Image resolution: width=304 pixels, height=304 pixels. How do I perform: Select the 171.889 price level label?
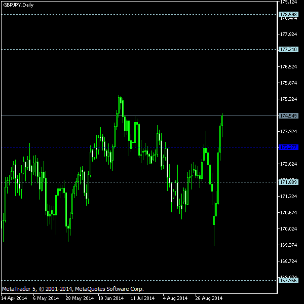click(x=288, y=182)
